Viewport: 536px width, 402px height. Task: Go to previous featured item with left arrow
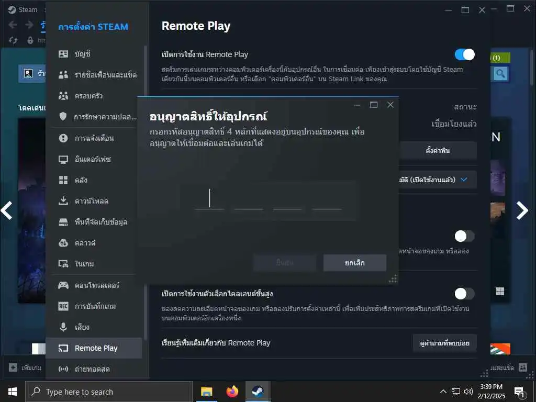[7, 210]
